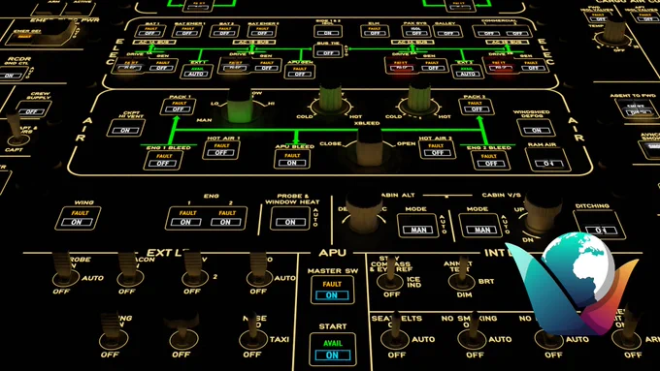Push the RAM AIR pushbutton

click(548, 160)
